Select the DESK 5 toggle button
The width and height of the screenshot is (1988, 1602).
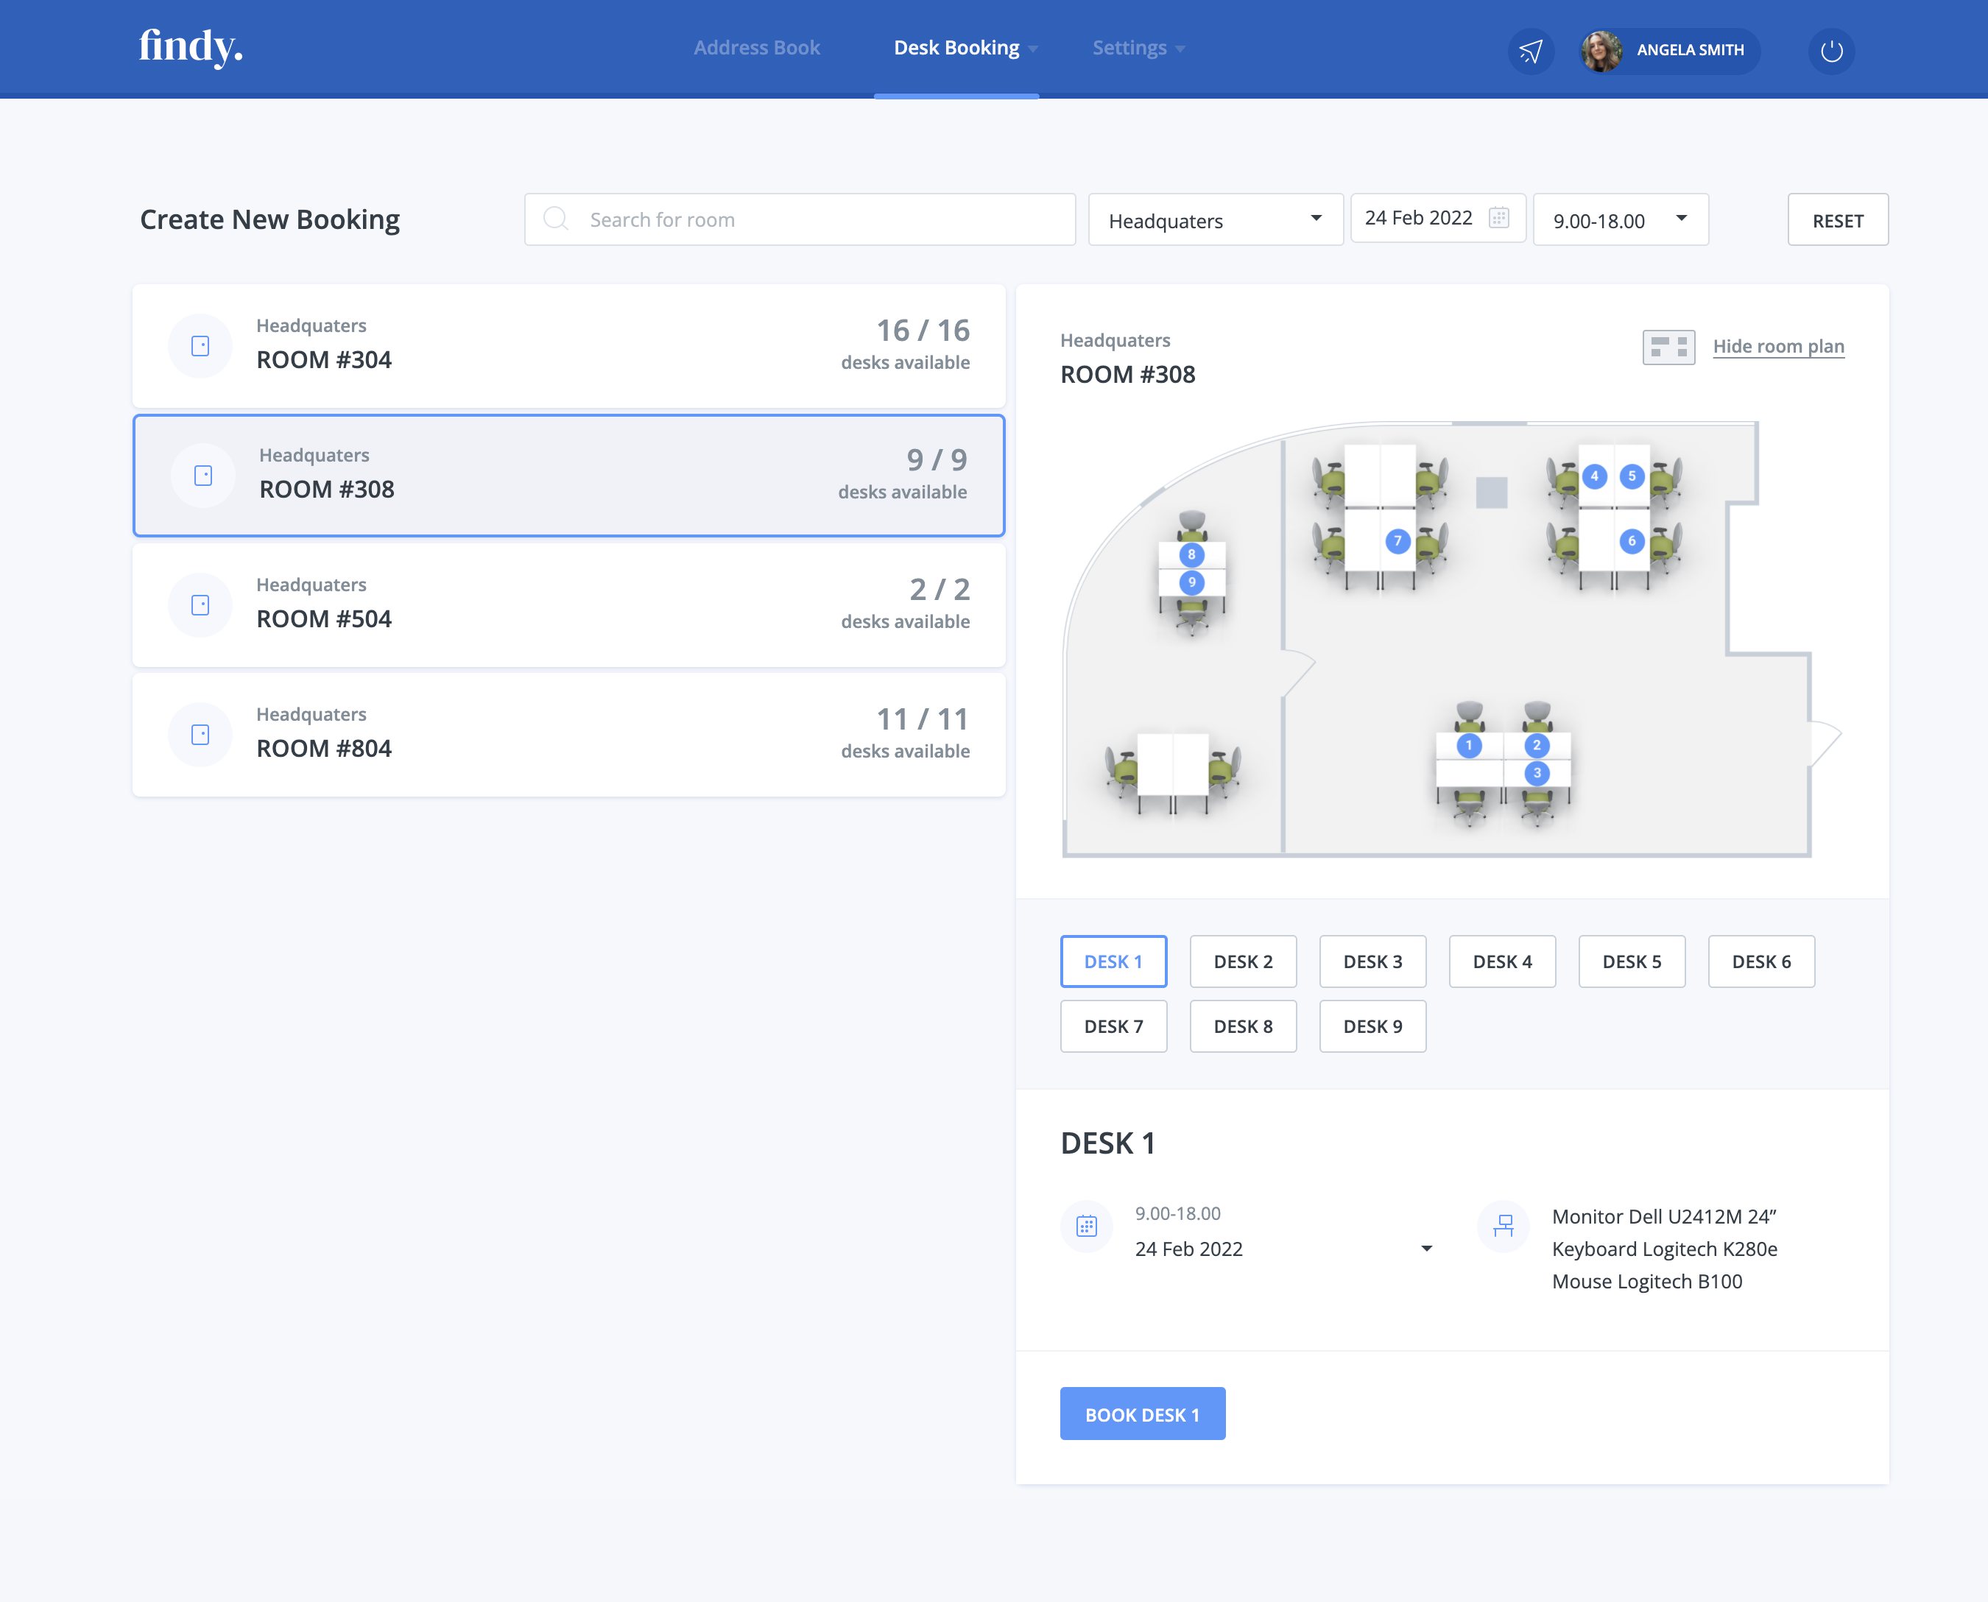1631,961
